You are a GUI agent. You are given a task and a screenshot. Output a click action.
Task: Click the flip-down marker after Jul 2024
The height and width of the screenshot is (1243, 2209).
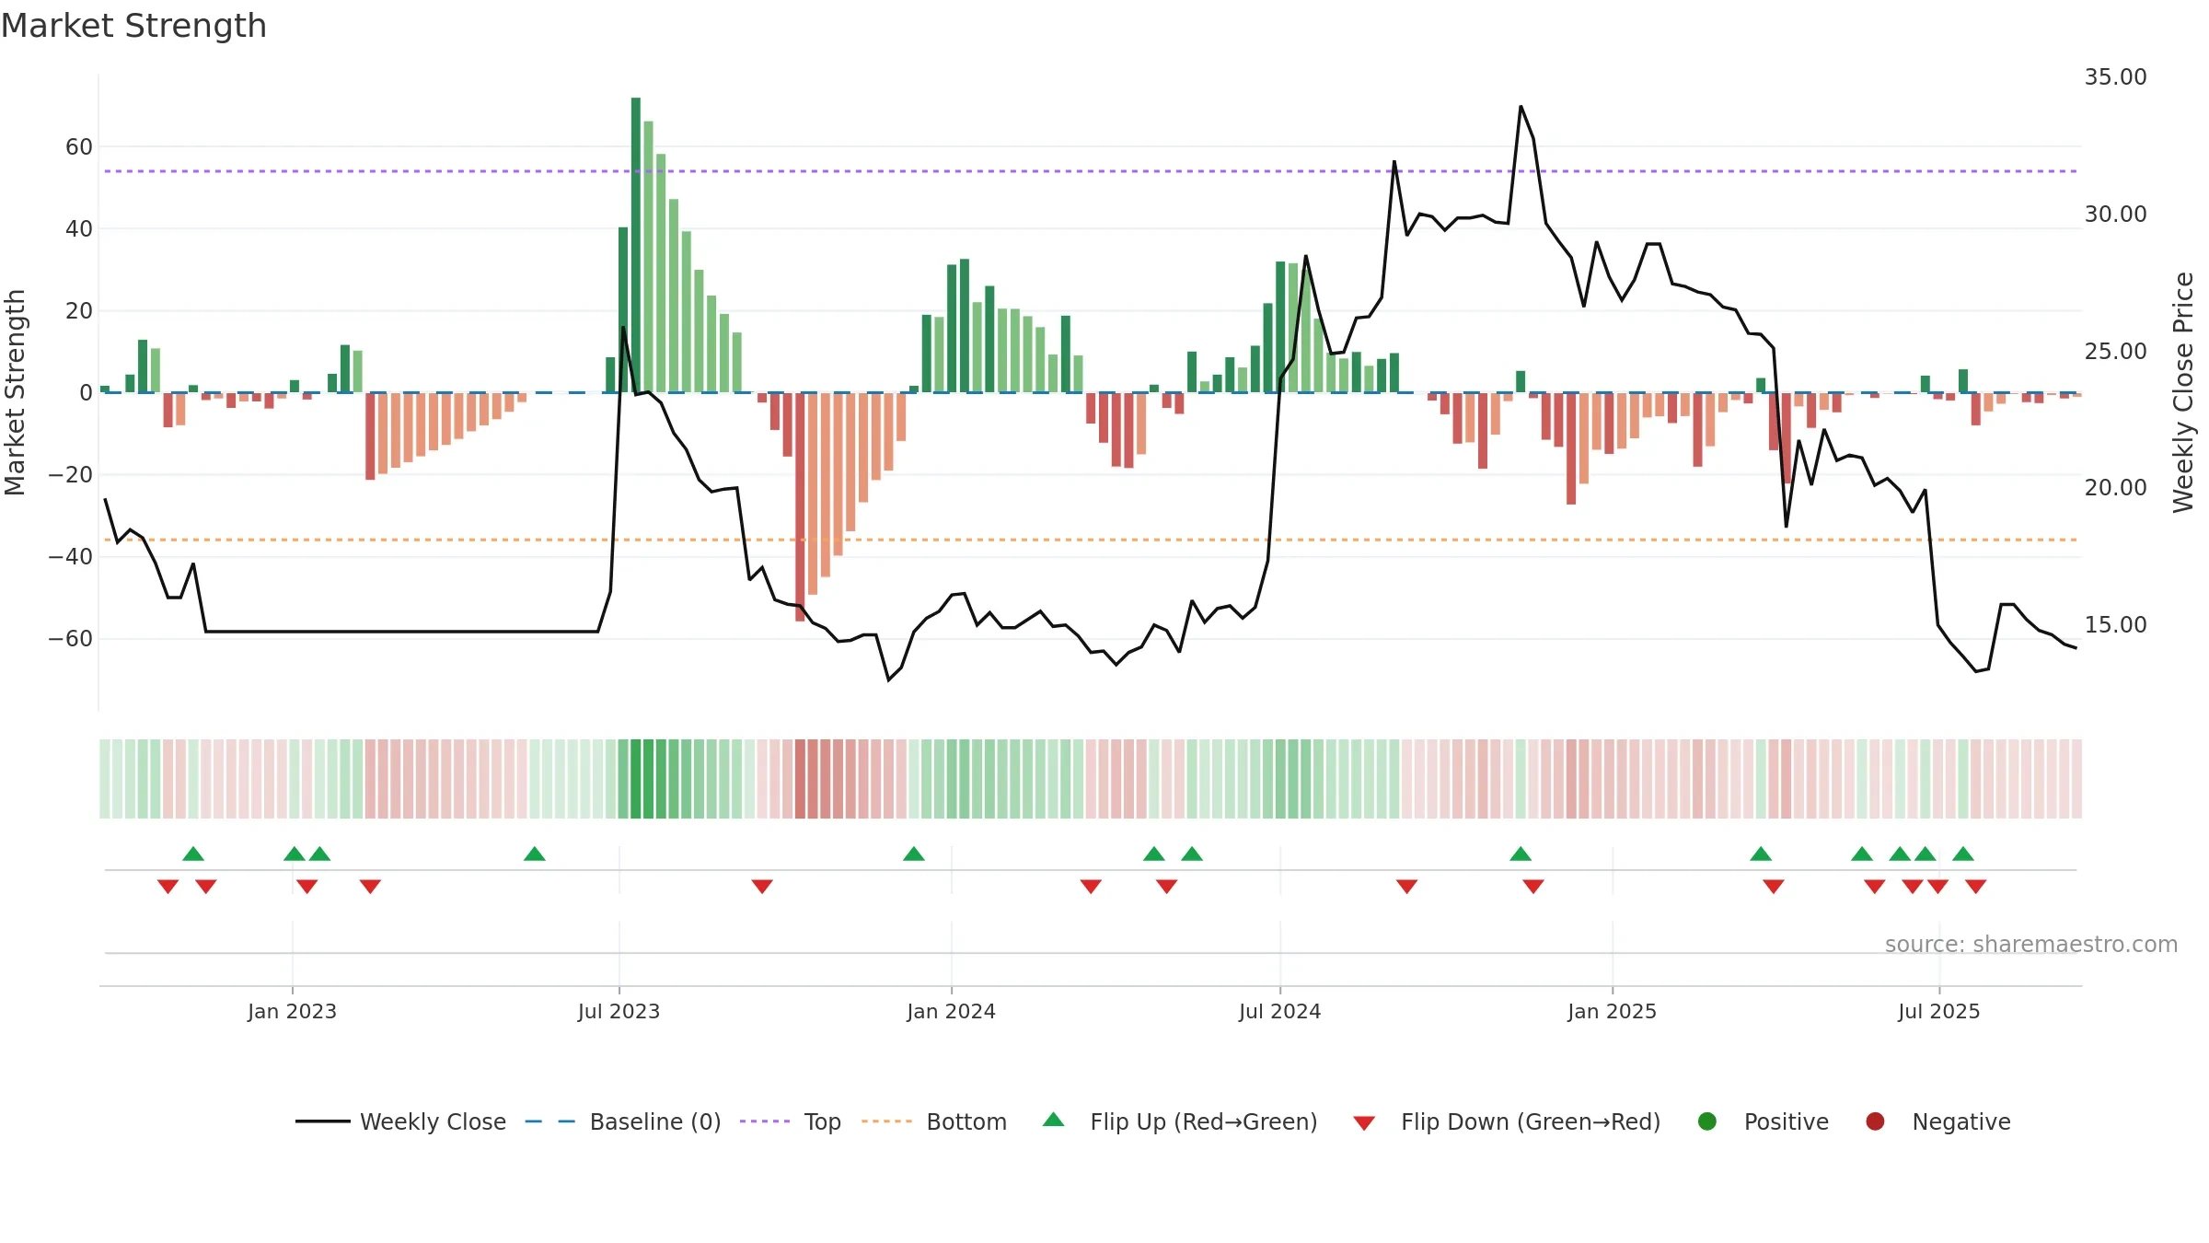point(1406,886)
